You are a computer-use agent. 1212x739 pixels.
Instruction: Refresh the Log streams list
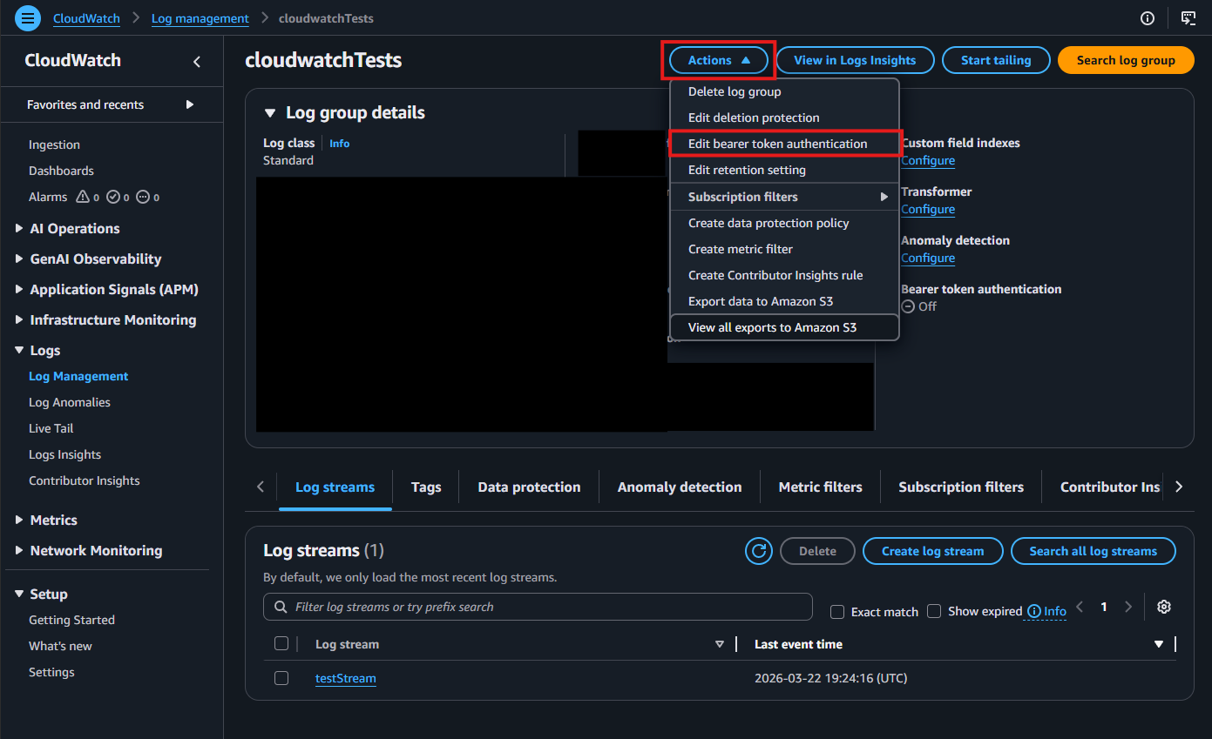point(758,550)
